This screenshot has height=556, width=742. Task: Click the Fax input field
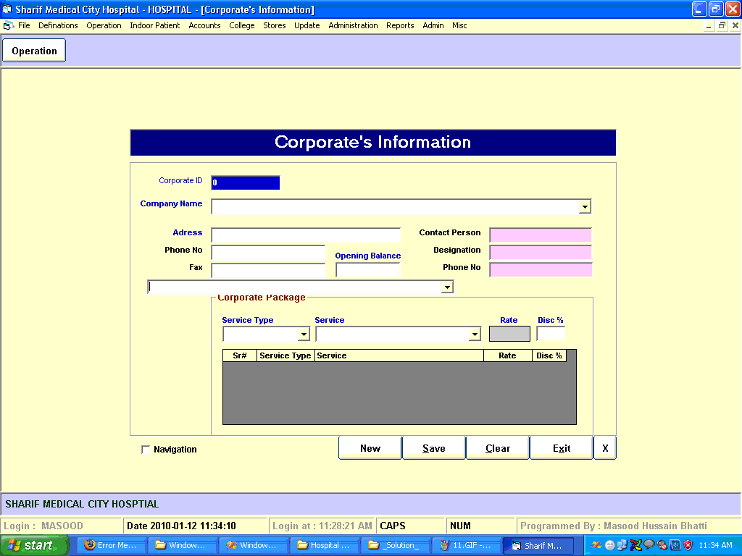[x=268, y=270]
